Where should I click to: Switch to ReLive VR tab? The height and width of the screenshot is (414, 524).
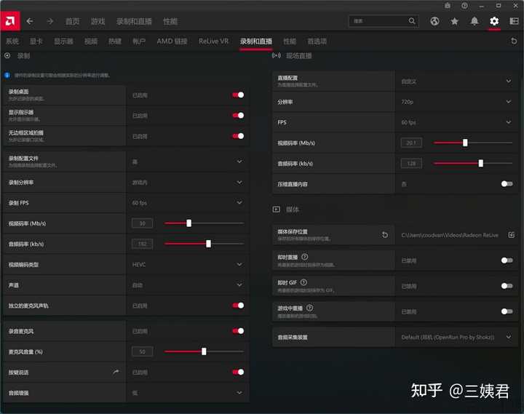click(x=213, y=41)
